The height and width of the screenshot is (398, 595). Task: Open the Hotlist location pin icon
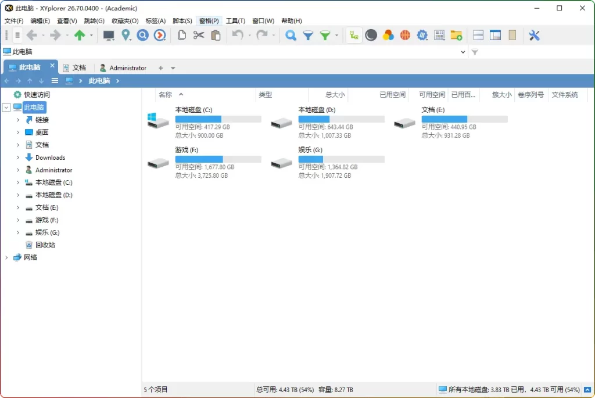click(x=126, y=35)
